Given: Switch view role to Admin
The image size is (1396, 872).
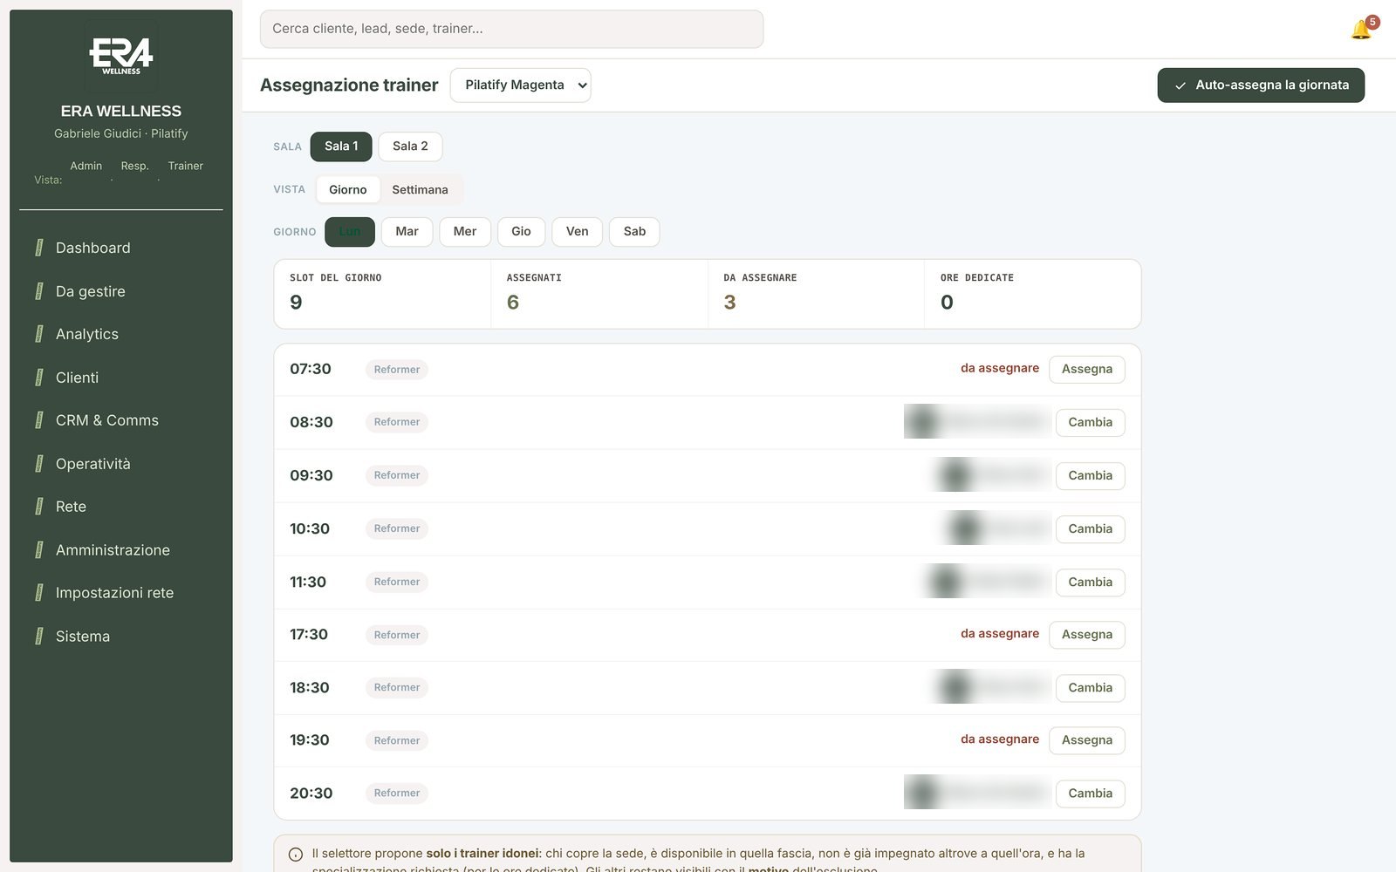Looking at the screenshot, I should pyautogui.click(x=86, y=166).
